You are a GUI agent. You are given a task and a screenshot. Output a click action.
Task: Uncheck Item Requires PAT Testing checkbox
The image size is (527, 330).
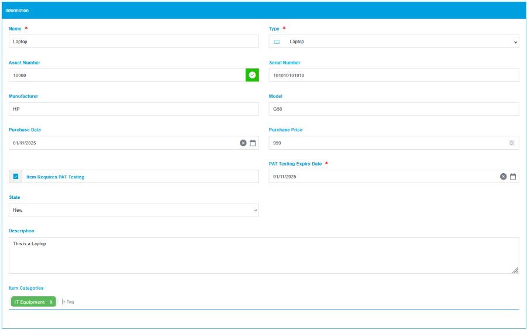[16, 176]
